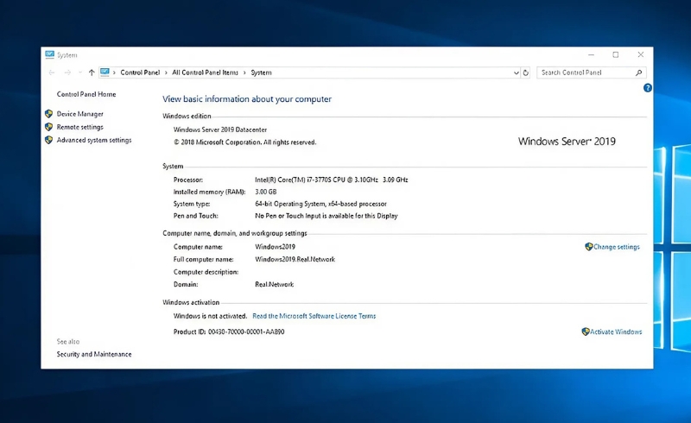Select installed memory value 3.00 GB
This screenshot has height=423, width=691.
266,193
